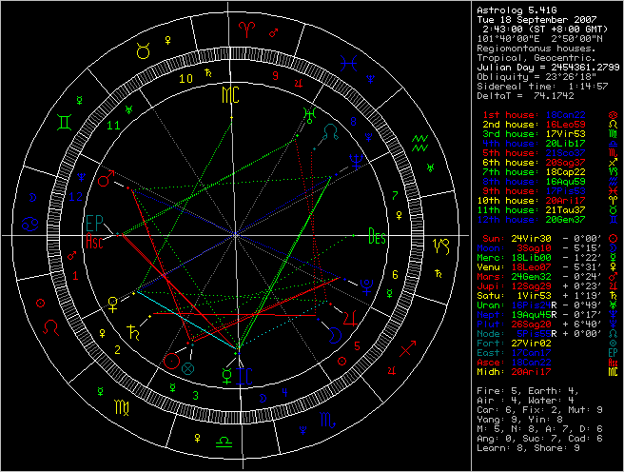Click the Plut position row in the sidebar
Screen dimensions: 624x472
click(x=533, y=324)
